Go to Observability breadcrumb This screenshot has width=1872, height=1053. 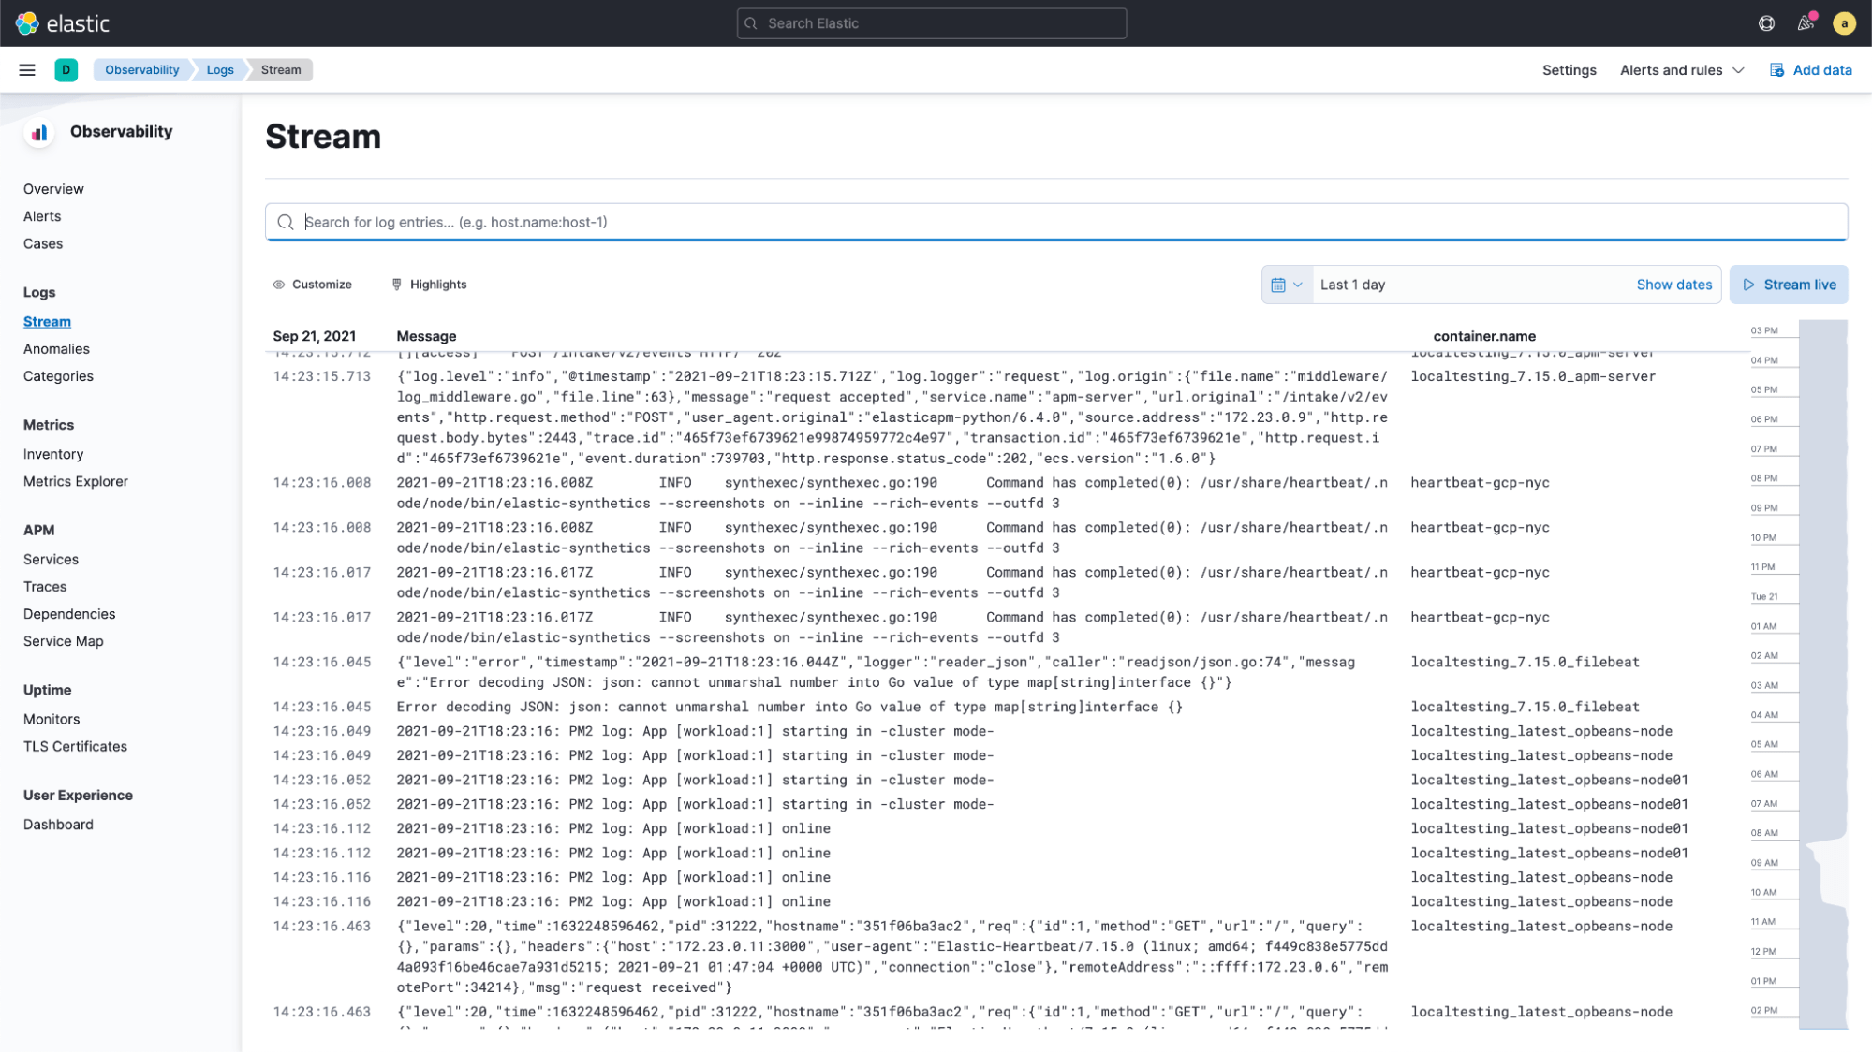point(141,70)
